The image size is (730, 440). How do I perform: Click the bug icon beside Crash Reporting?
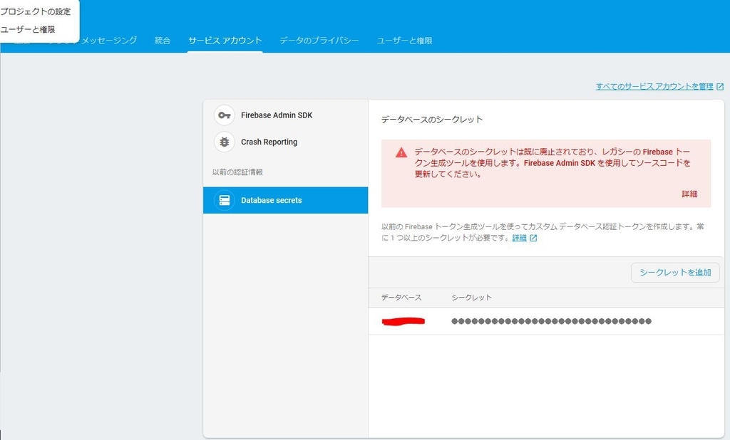click(225, 142)
